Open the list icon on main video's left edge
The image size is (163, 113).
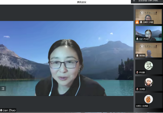tap(3, 89)
